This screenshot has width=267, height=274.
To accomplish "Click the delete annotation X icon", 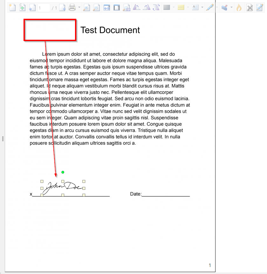I will 250,8.
